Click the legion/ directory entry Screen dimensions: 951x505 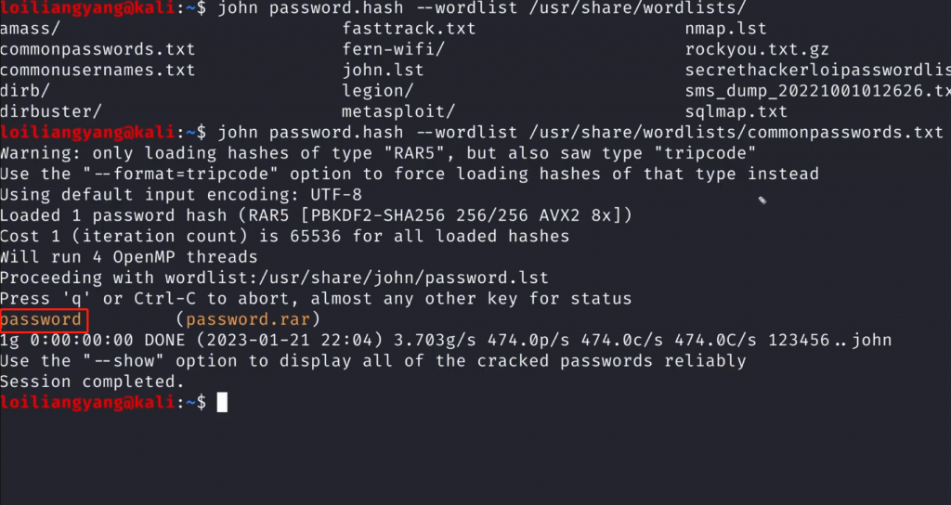(x=377, y=91)
